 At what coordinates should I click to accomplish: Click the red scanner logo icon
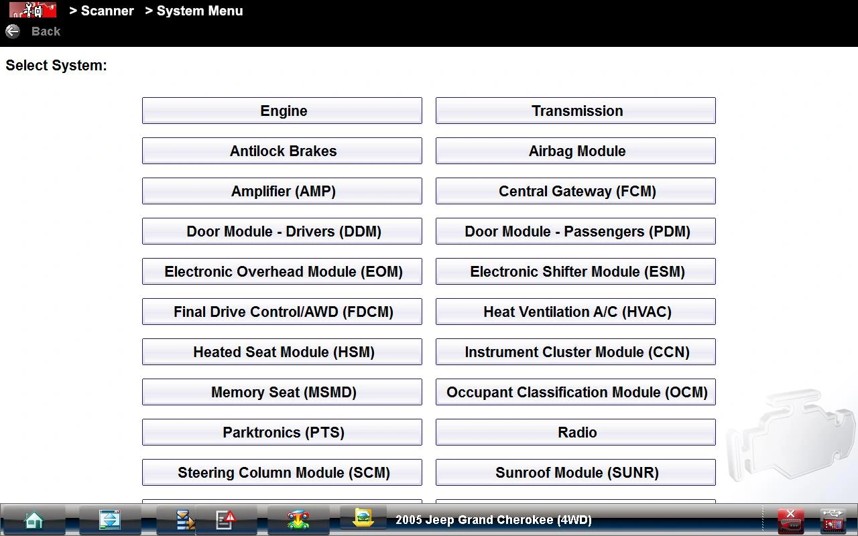pos(32,11)
